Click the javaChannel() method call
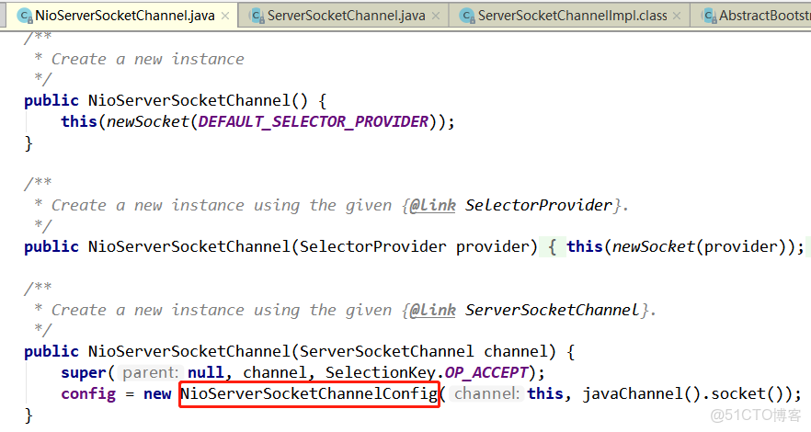This screenshot has height=432, width=811. [x=640, y=393]
